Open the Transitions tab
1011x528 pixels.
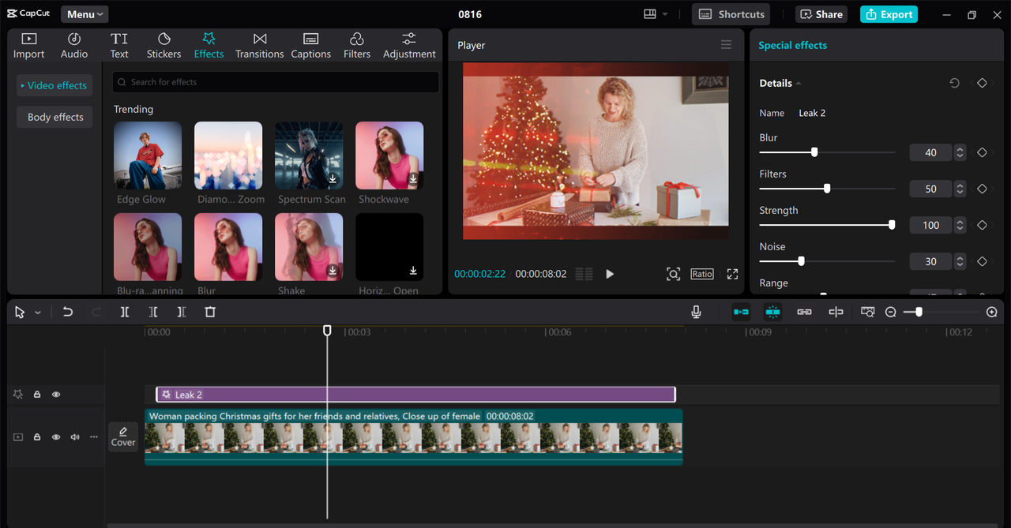(x=259, y=46)
